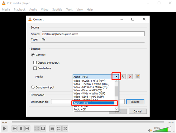Choose Video - MPEG-2 + MPGA (TS) profile

pyautogui.click(x=94, y=87)
